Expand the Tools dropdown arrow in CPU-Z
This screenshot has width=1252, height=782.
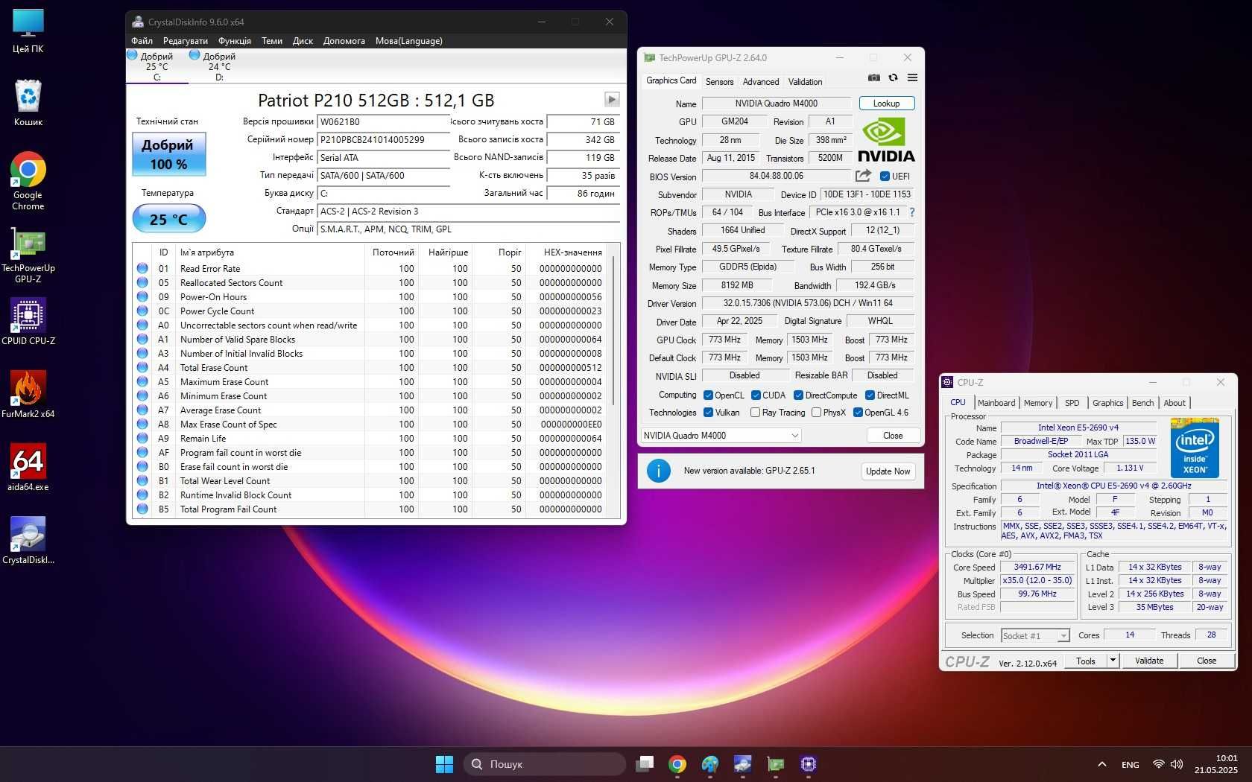pos(1113,661)
